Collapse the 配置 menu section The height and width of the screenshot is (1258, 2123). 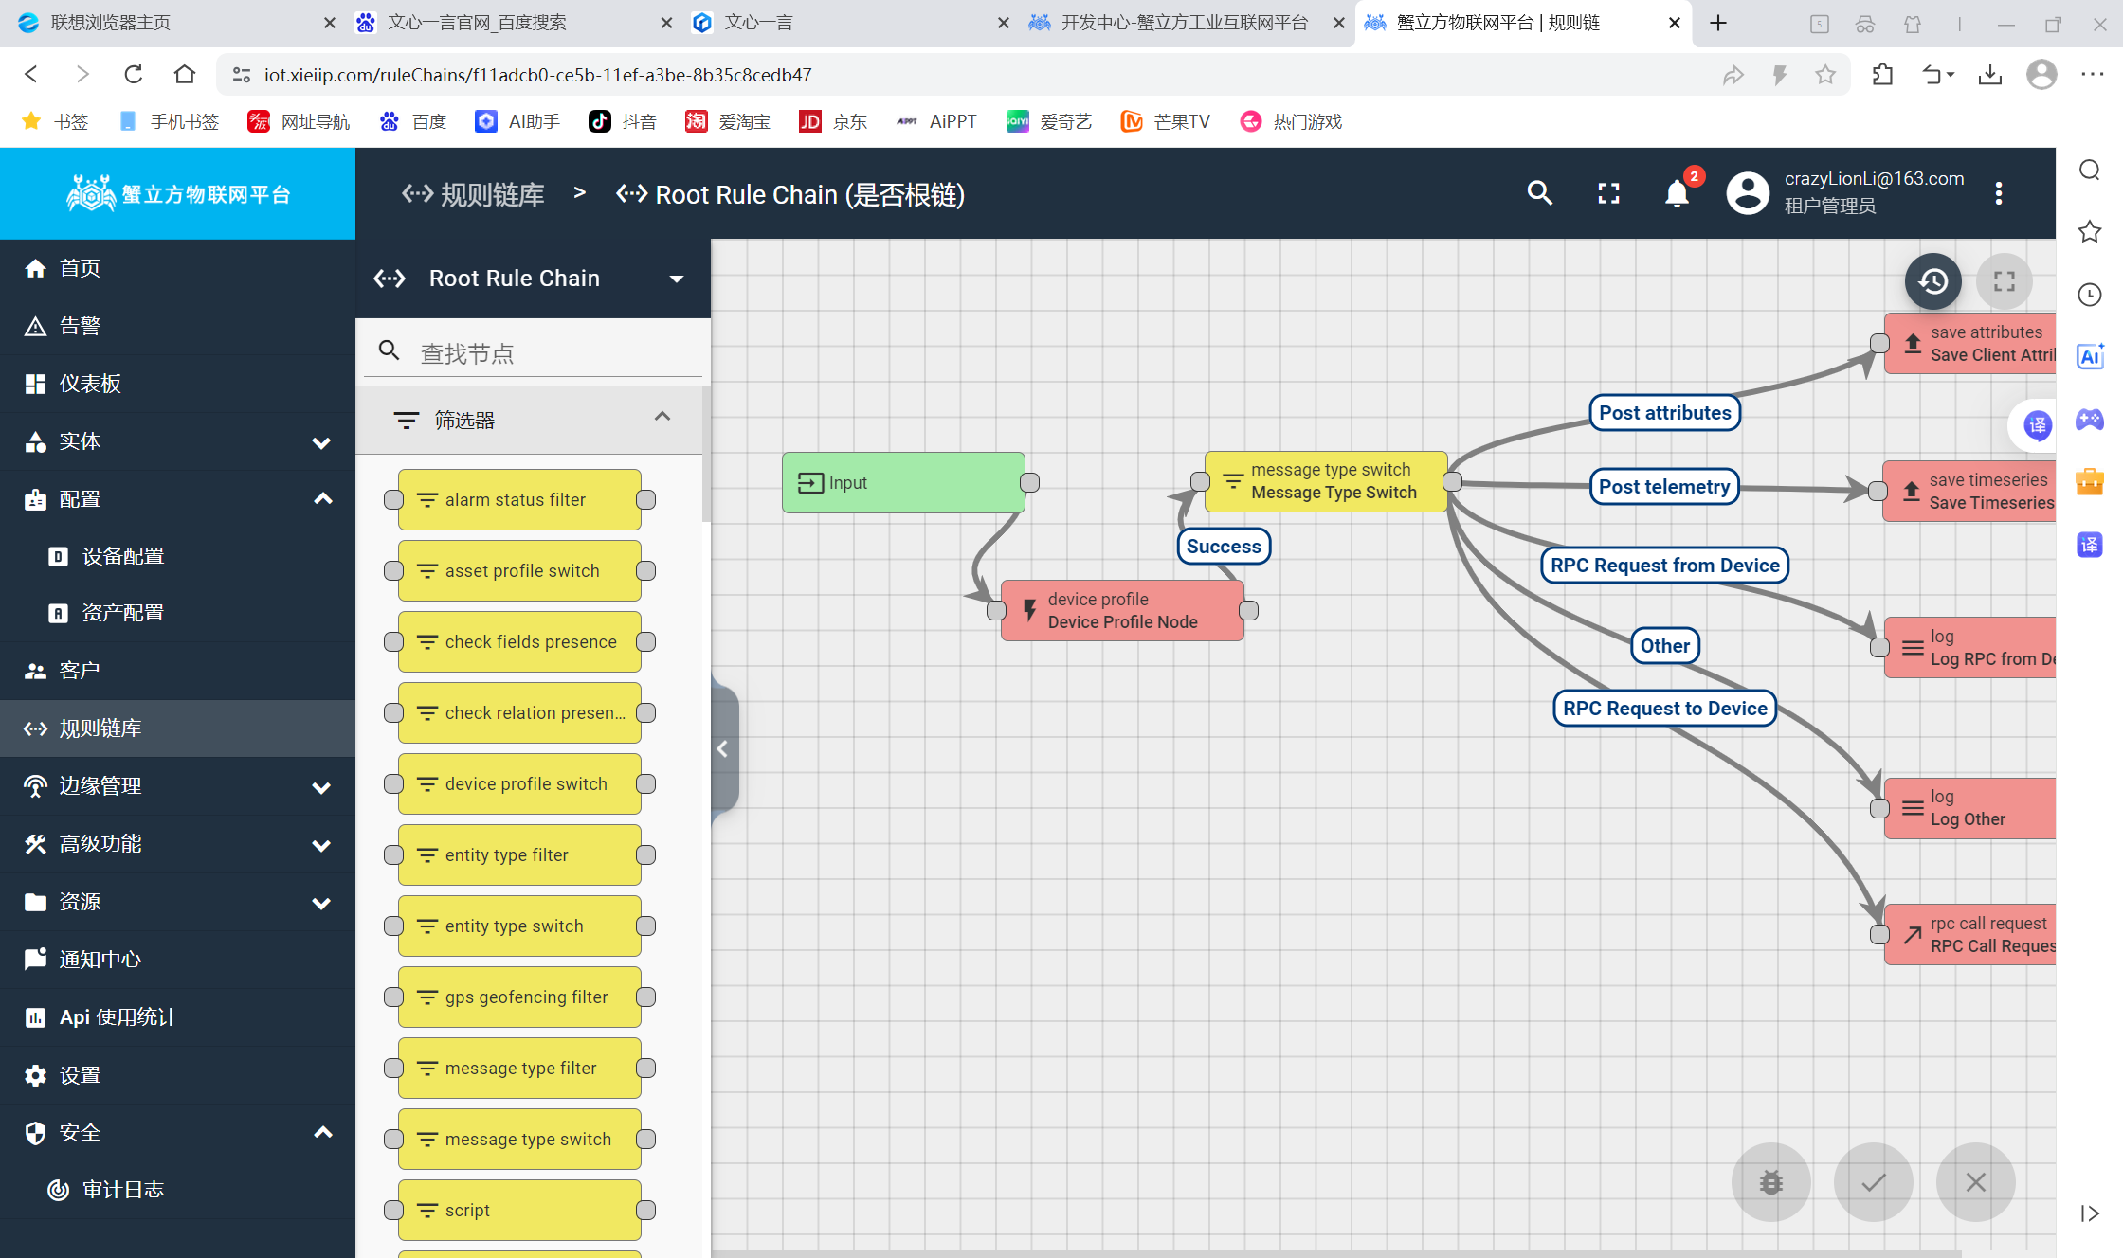click(x=323, y=499)
